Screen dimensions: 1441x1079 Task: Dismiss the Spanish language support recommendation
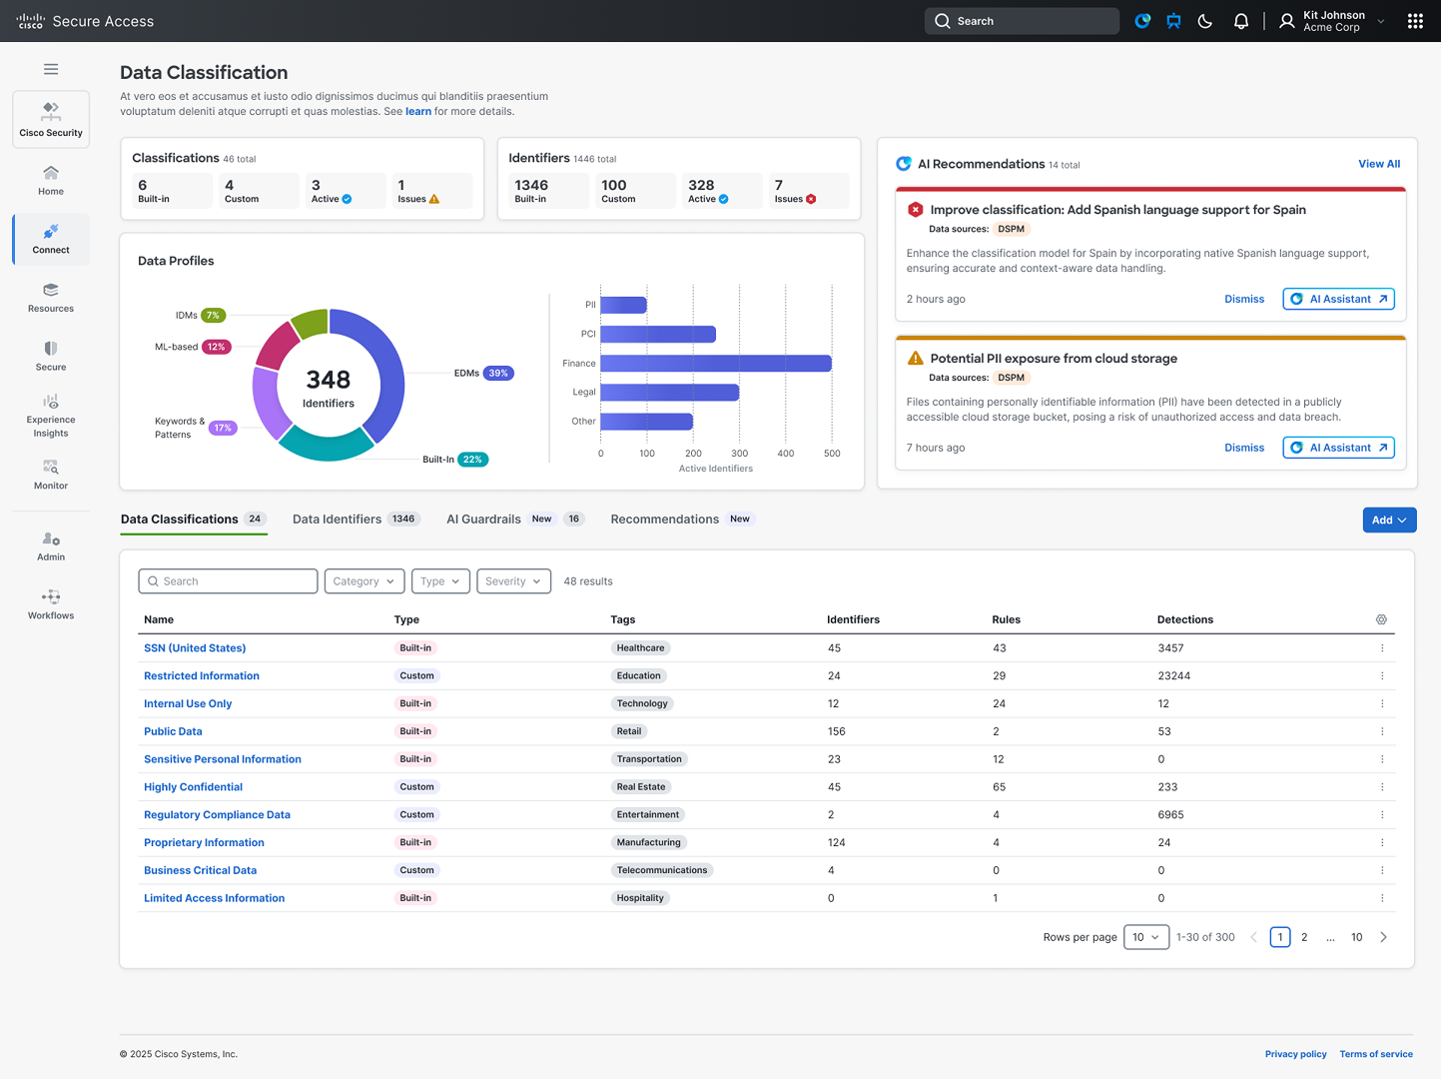click(x=1243, y=299)
